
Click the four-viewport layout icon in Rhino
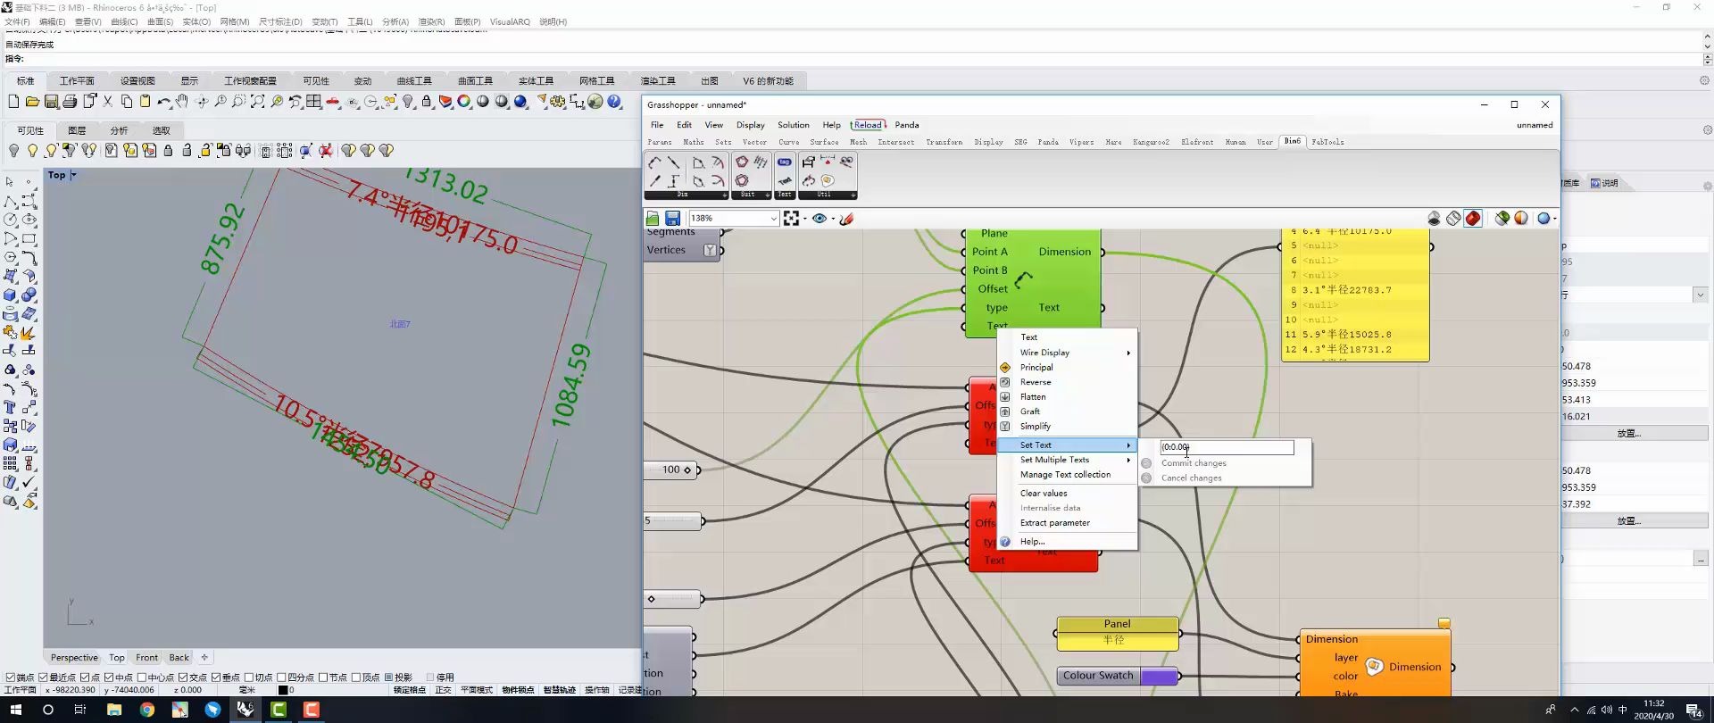tap(313, 102)
